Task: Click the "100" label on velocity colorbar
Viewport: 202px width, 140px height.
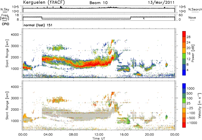Action: [189, 98]
